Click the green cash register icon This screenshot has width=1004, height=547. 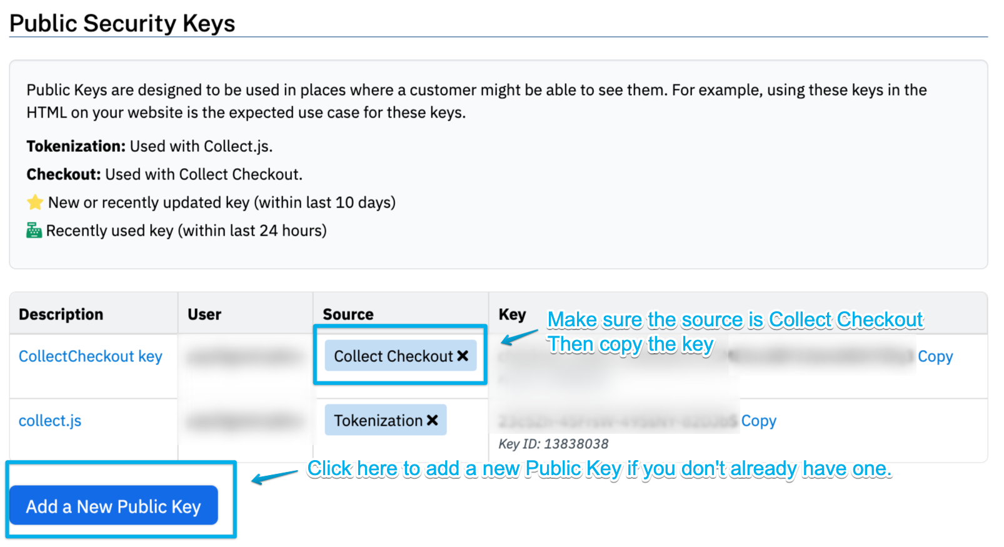tap(34, 231)
